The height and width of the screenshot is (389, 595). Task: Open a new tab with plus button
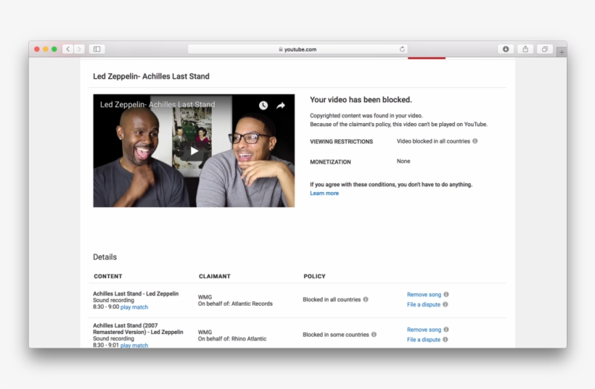click(562, 52)
